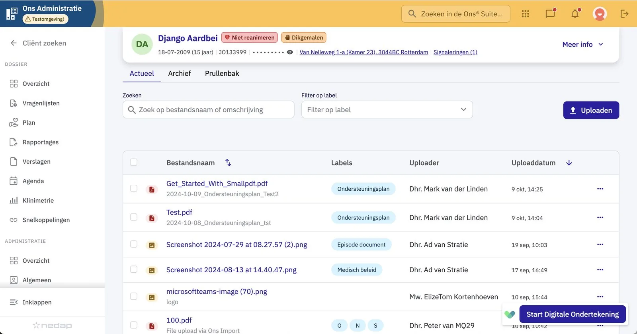
Task: Go back with the Cliënt zoeken arrow
Action: (x=14, y=43)
